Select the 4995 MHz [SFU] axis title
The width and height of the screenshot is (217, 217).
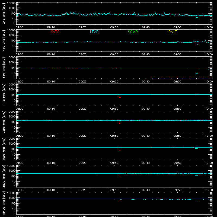(4, 149)
